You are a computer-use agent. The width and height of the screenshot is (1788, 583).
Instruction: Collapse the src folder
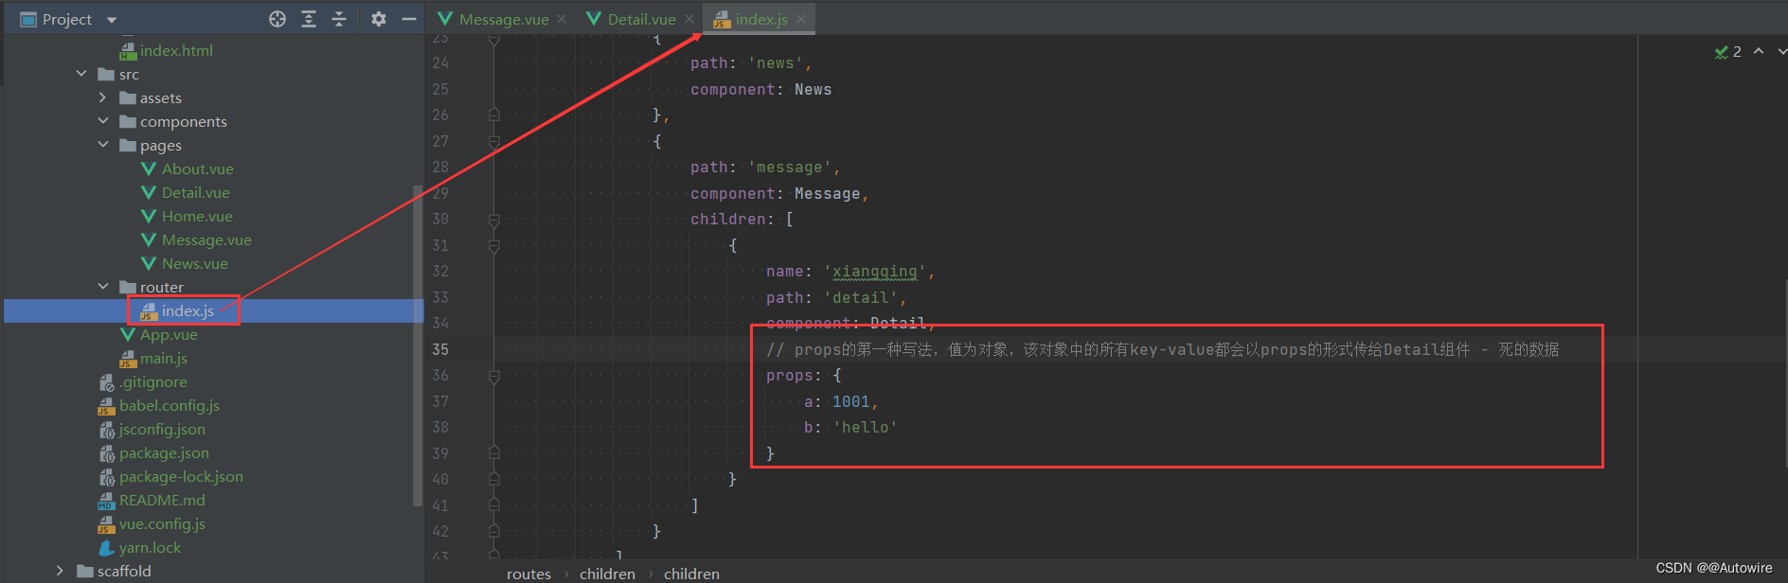pos(81,74)
